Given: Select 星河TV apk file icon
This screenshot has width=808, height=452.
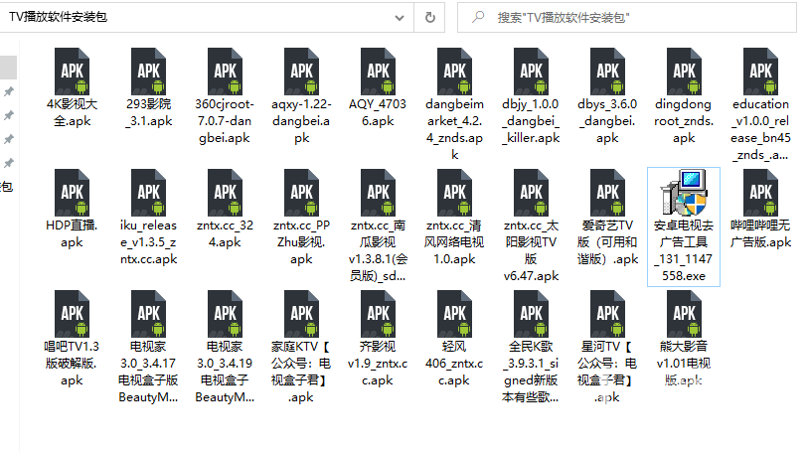Looking at the screenshot, I should [607, 314].
